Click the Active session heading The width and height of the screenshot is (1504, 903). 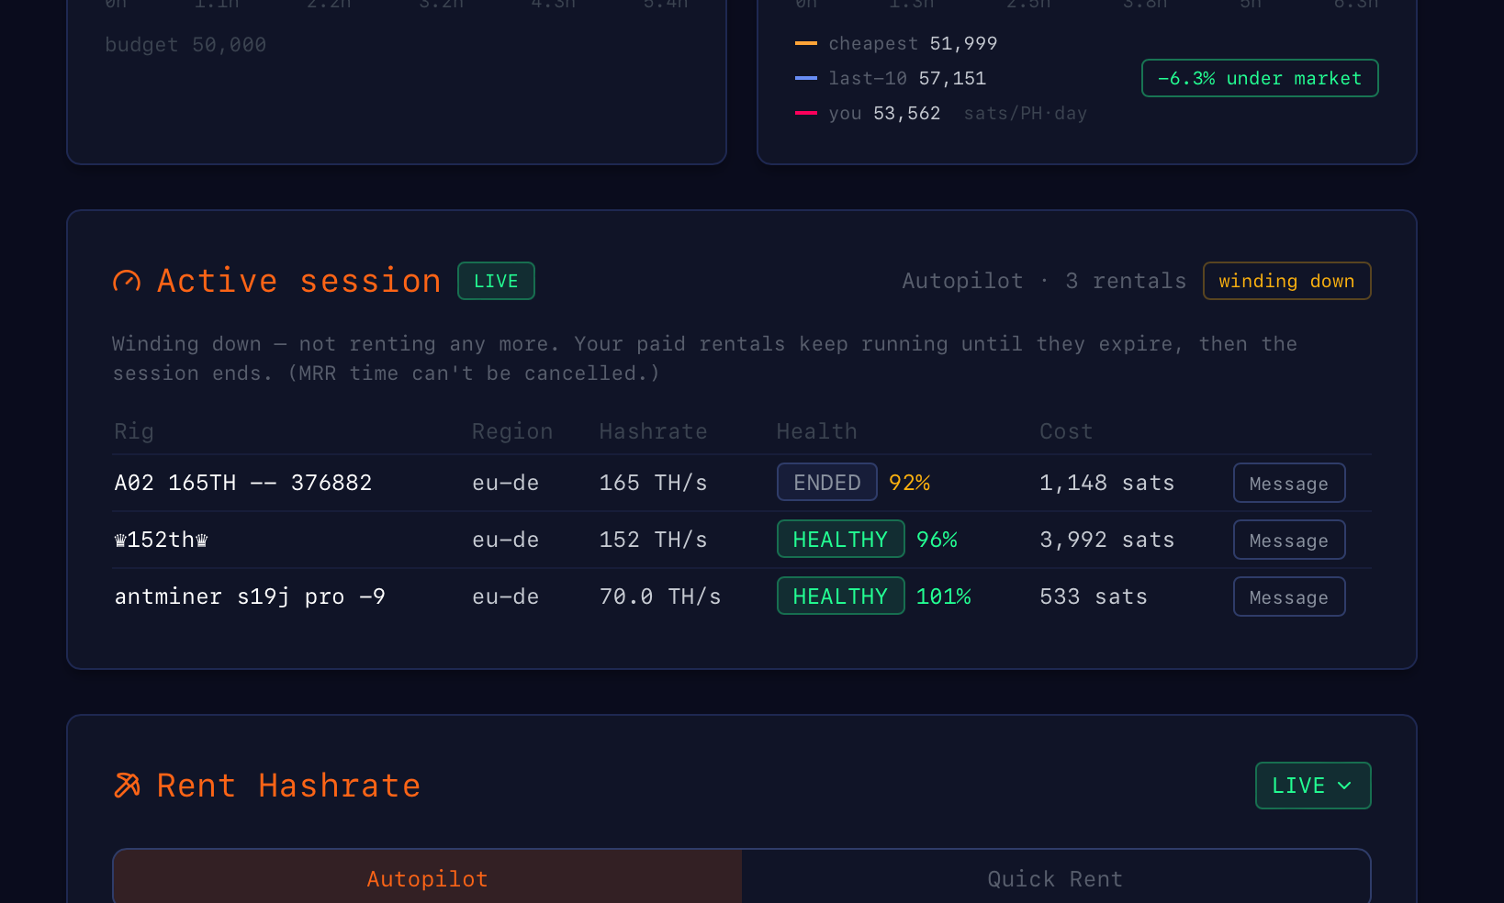pyautogui.click(x=299, y=281)
